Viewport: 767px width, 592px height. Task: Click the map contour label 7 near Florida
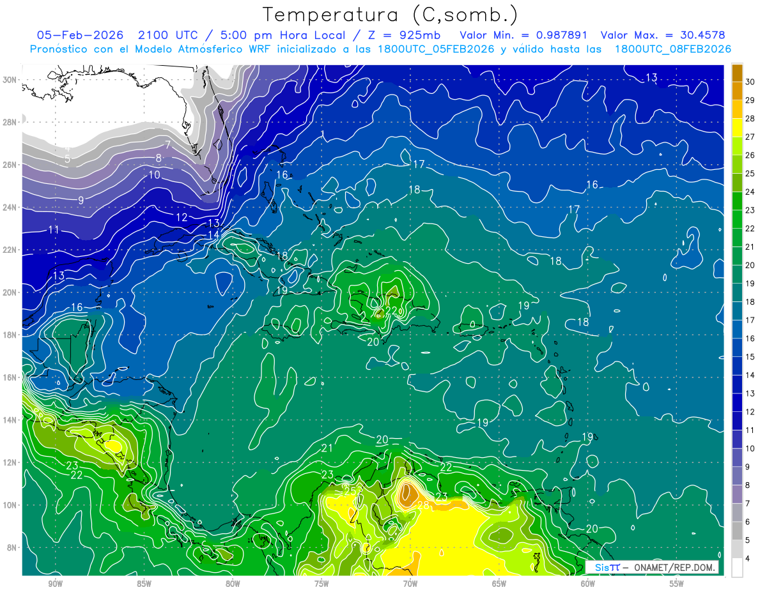pyautogui.click(x=167, y=145)
